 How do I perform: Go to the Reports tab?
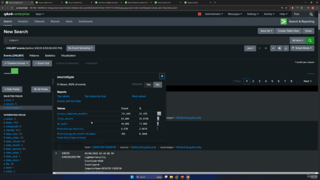tap(55, 21)
